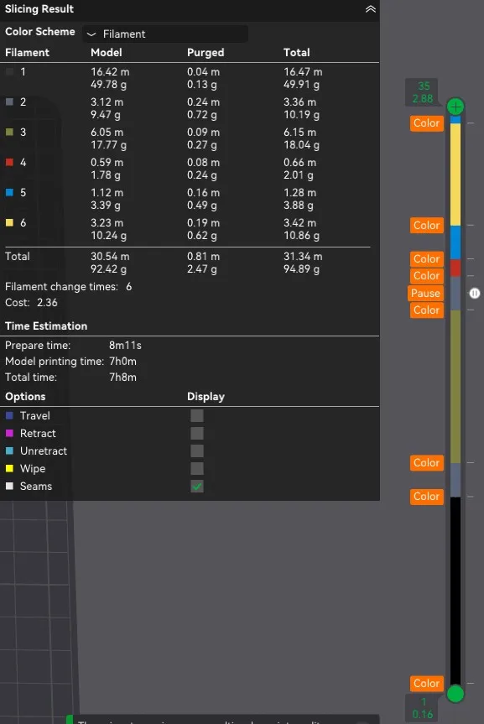This screenshot has width=484, height=724.
Task: Click the orange Pause tag on the slider
Action: (425, 293)
